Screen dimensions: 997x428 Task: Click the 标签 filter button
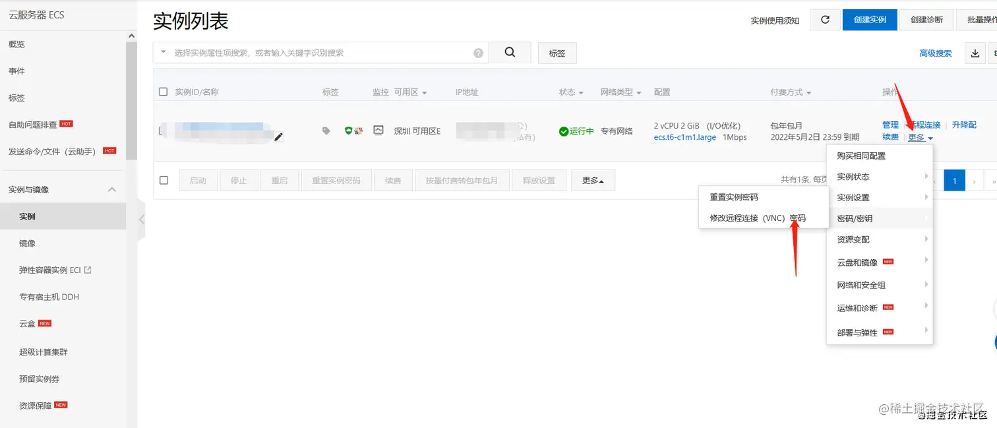tap(557, 53)
